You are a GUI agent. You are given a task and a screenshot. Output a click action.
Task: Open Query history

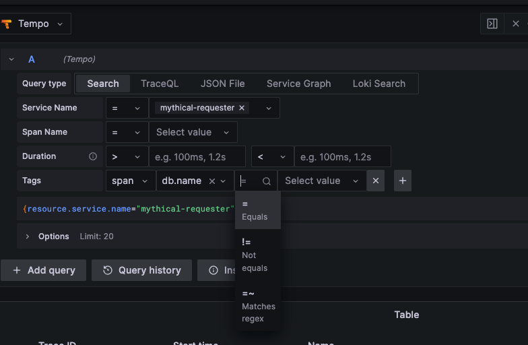pos(142,270)
